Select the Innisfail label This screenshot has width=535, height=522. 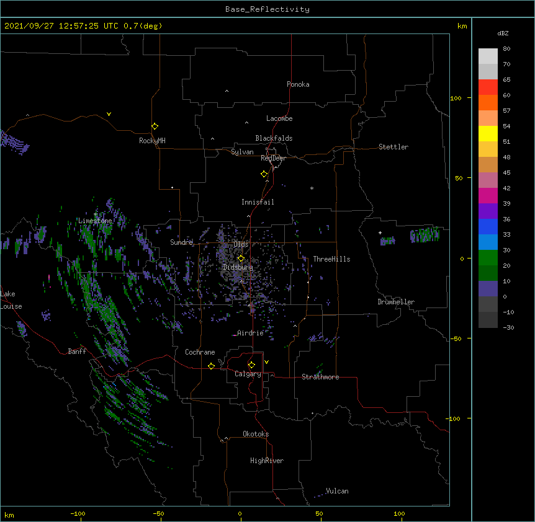coord(258,202)
